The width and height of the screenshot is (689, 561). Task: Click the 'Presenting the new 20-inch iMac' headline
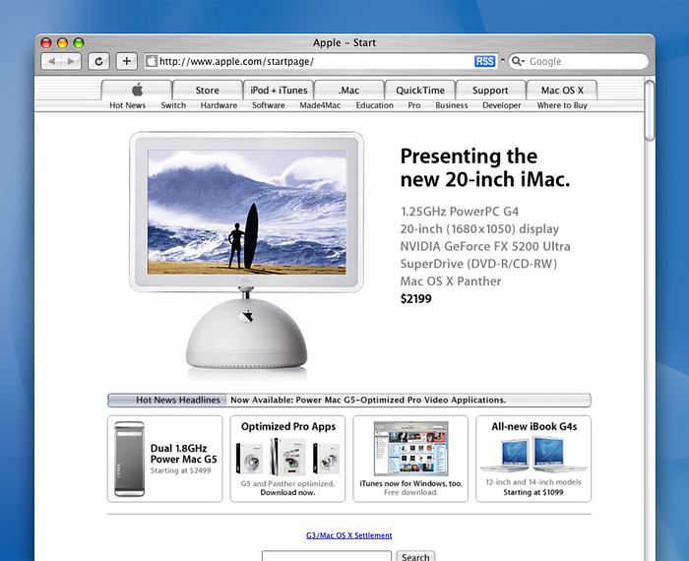485,168
